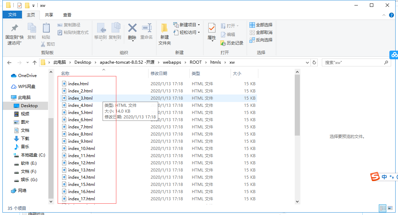398x215 pixels.
Task: Sort by the 大小 column header
Action: tap(237, 74)
